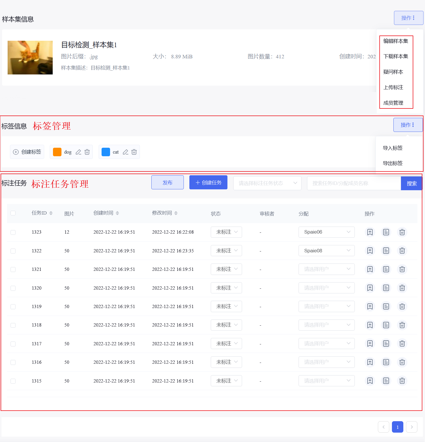The image size is (425, 442).
Task: Open 请选择用户 dropdown for task 1315
Action: [x=327, y=381]
